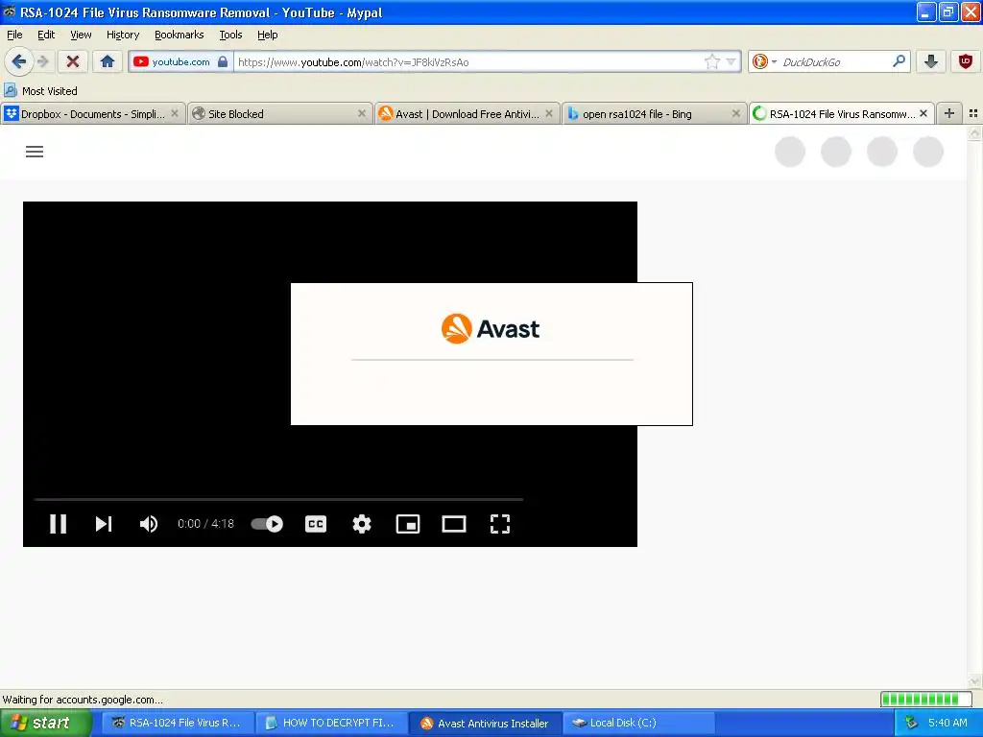Screen dimensions: 983x737
Task: Open the YouTube hamburger guide menu
Action: [35, 151]
